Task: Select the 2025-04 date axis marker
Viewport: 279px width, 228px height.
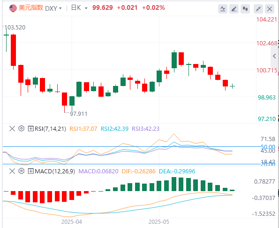Action: click(x=72, y=222)
